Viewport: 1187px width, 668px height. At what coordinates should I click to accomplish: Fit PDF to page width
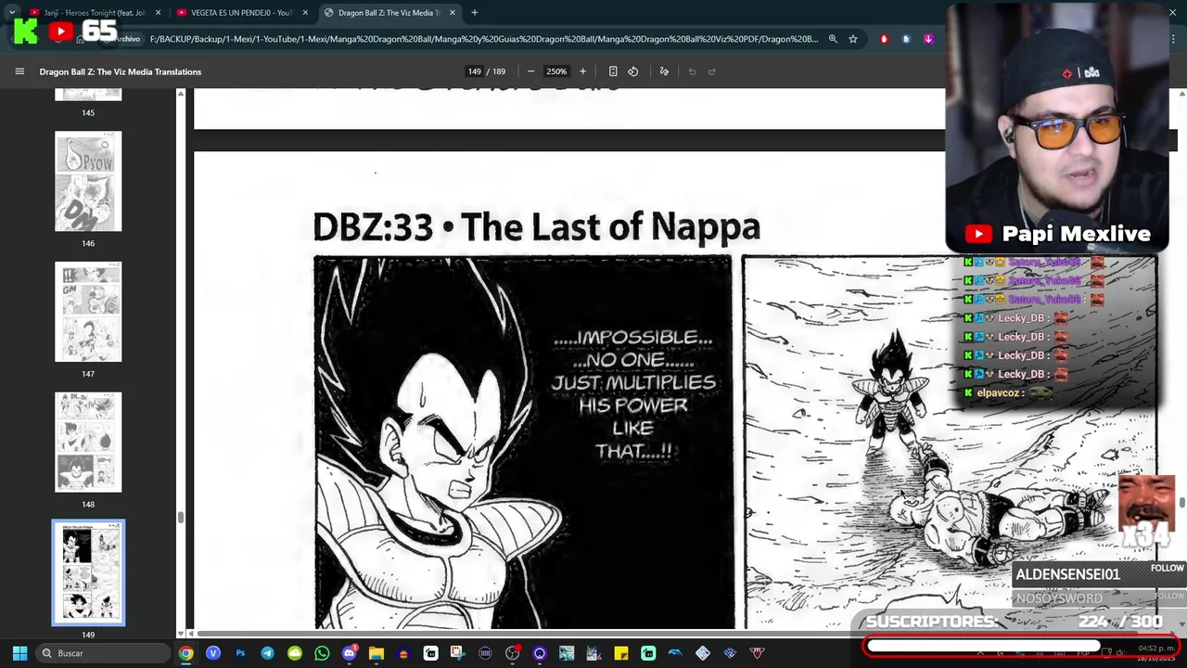point(613,71)
